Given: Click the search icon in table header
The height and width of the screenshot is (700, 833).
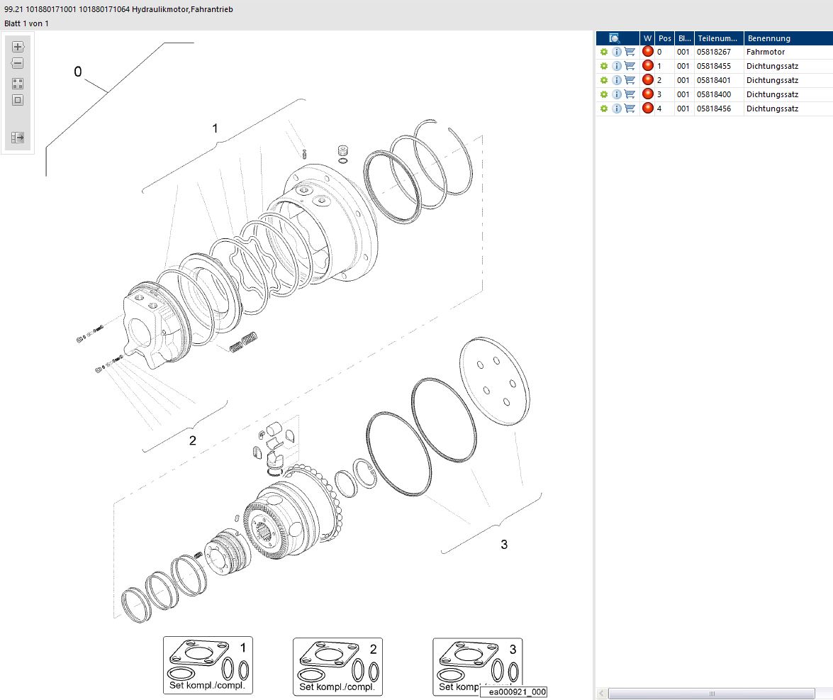Looking at the screenshot, I should [615, 38].
